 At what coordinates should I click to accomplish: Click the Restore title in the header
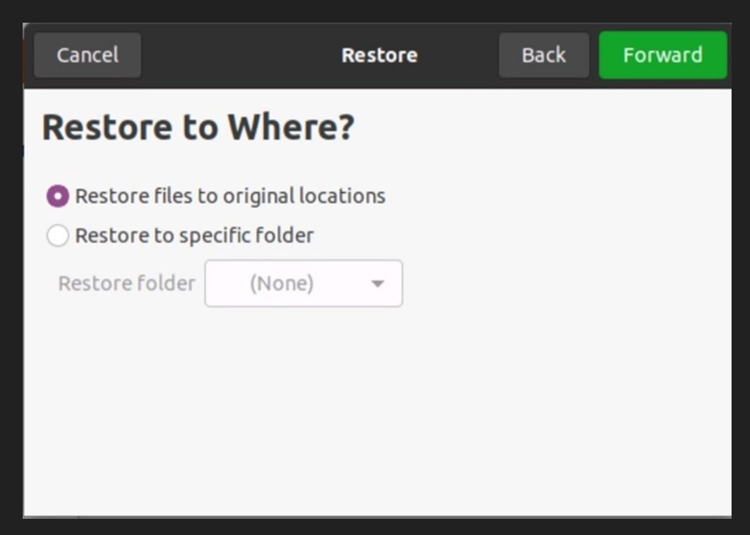click(x=379, y=55)
